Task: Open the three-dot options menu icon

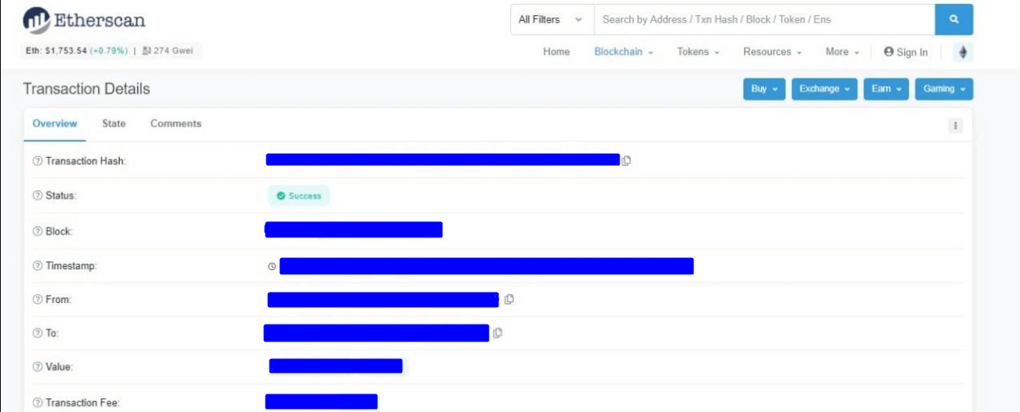Action: (x=955, y=125)
